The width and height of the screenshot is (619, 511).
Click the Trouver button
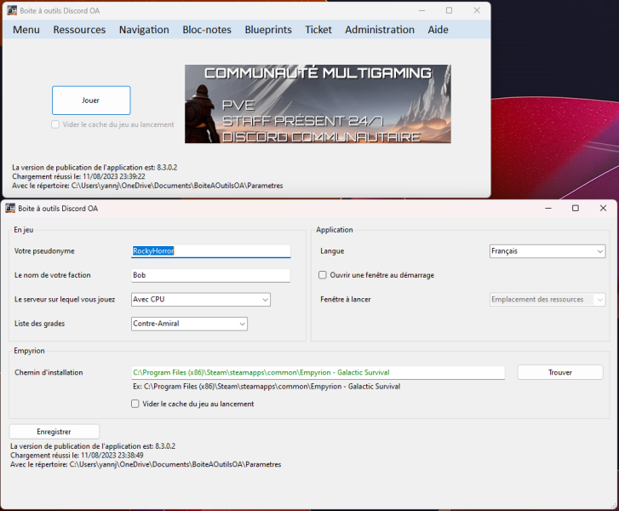click(x=560, y=372)
